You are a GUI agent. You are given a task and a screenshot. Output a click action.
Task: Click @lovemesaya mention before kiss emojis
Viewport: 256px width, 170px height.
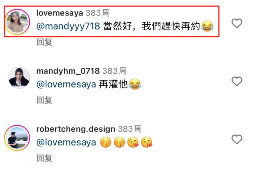[66, 142]
